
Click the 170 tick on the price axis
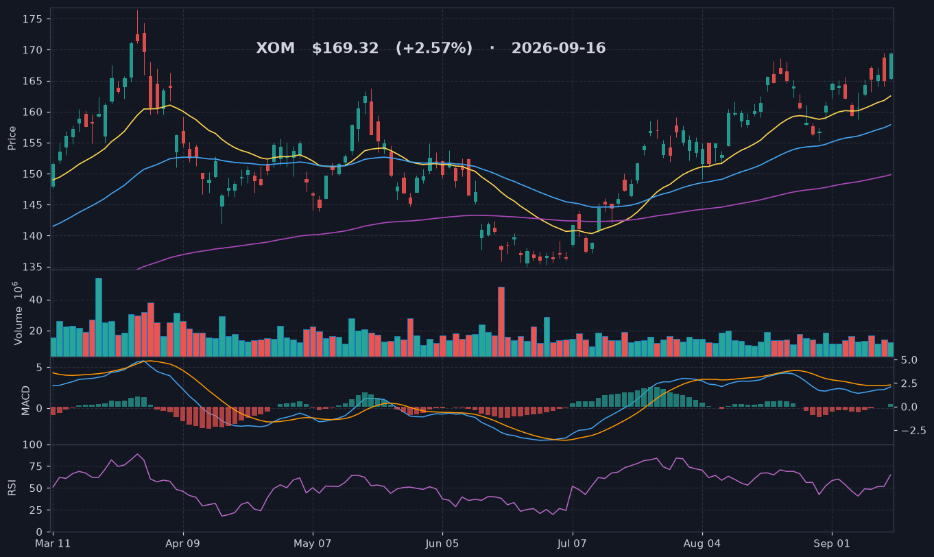(x=34, y=50)
